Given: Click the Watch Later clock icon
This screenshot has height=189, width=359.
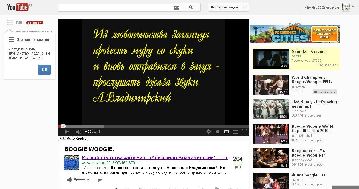Looking at the screenshot, I should [218, 131].
